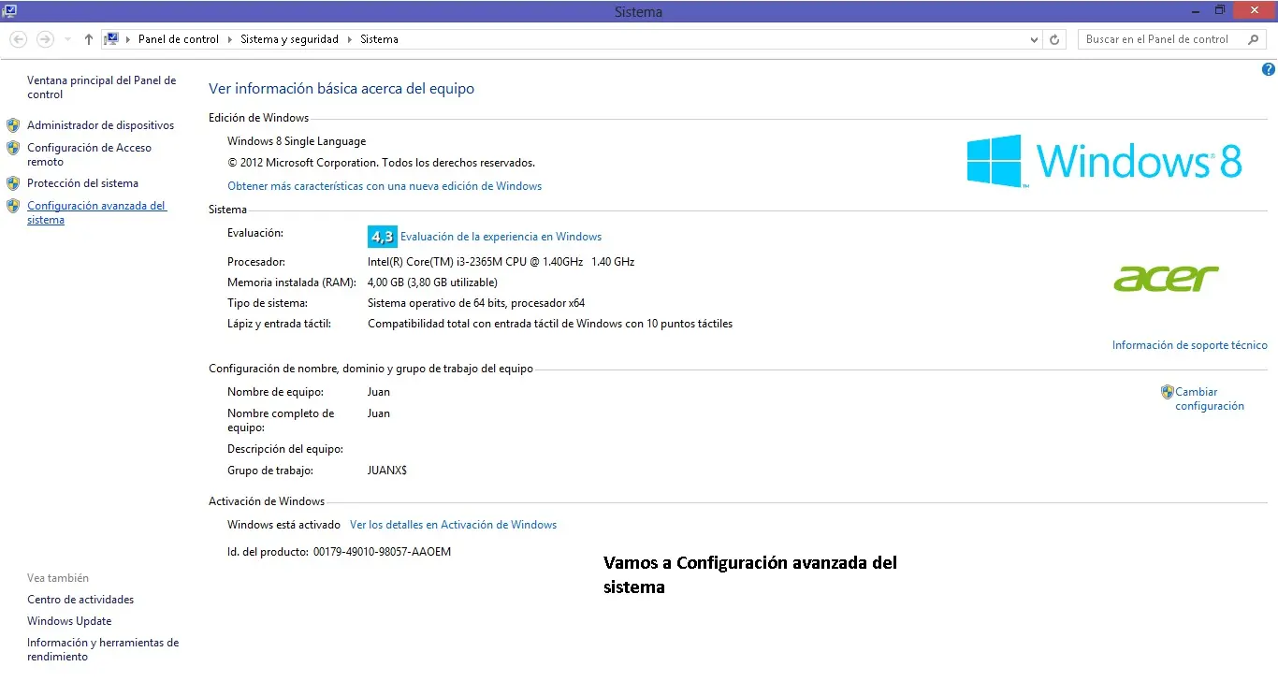Click the Windows 8 logo
Viewport: 1278px width, 681px height.
(x=1104, y=161)
